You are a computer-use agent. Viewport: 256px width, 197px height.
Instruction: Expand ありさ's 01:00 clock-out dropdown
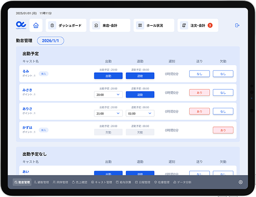[140, 113]
